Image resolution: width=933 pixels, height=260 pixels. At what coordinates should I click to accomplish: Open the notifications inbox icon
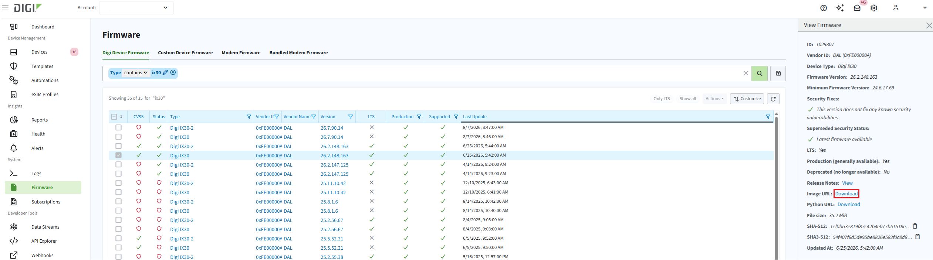[857, 8]
